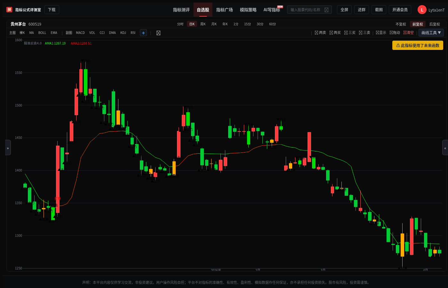448x288 pixels.
Task: Add an indicator with the plus button
Action: coord(143,33)
